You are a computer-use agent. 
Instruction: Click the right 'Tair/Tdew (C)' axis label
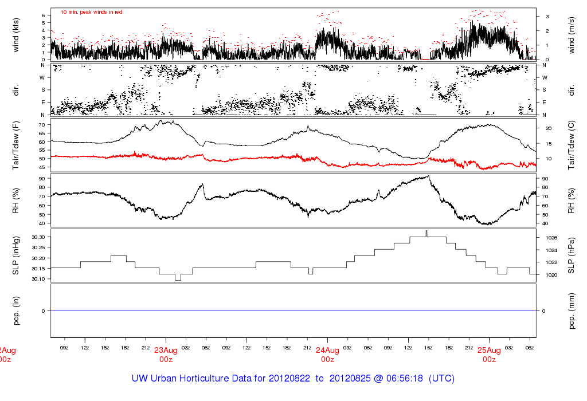coord(572,145)
